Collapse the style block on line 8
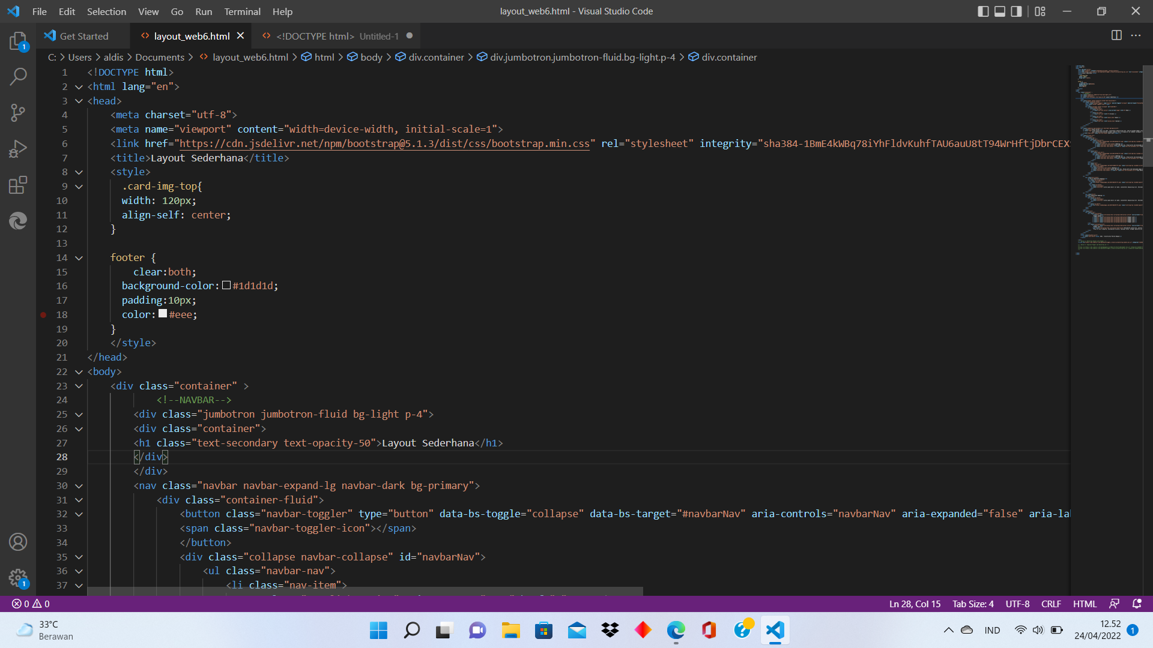Screen dimensions: 1153x648 pos(79,172)
